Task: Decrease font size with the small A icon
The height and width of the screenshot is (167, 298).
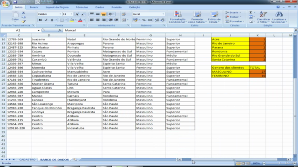Action: pos(83,14)
